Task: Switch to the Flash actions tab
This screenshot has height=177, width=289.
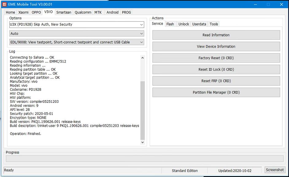Action: click(x=170, y=24)
